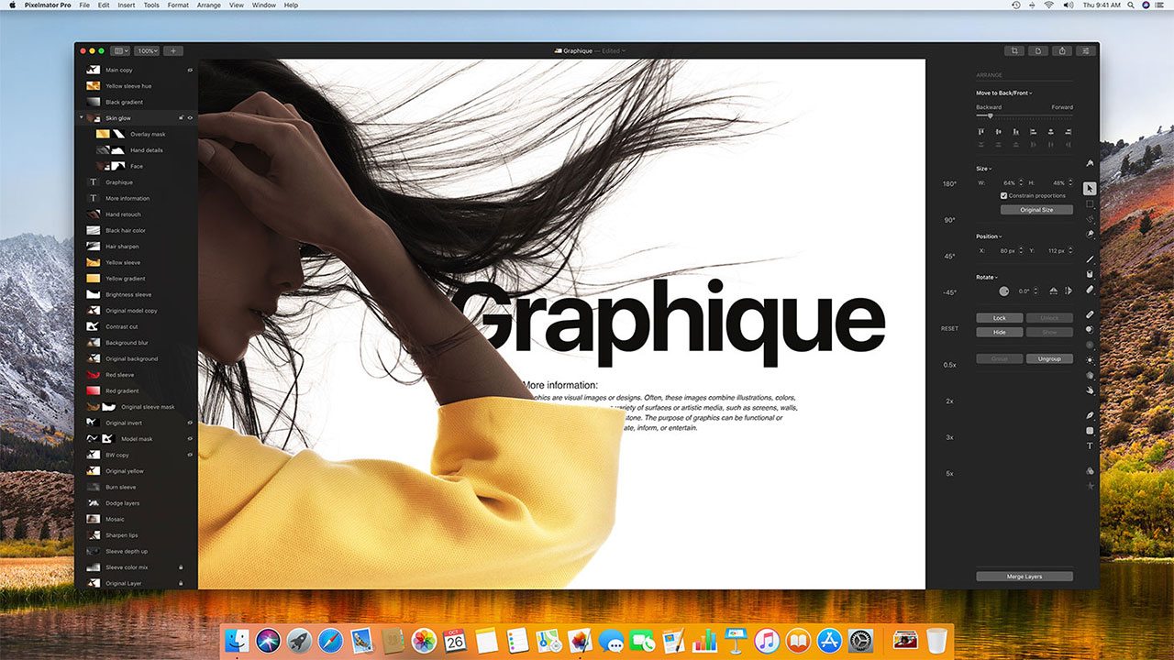The image size is (1174, 660).
Task: Flip horizontally using Rotate section icon
Action: coord(1054,291)
